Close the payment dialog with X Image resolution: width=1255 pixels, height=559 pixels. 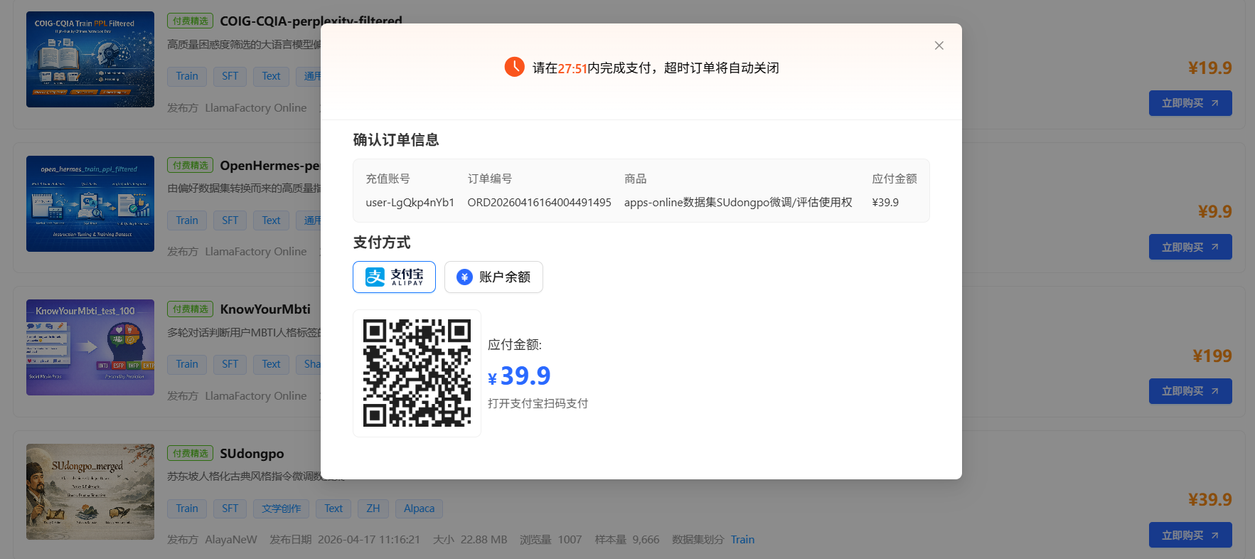tap(939, 46)
